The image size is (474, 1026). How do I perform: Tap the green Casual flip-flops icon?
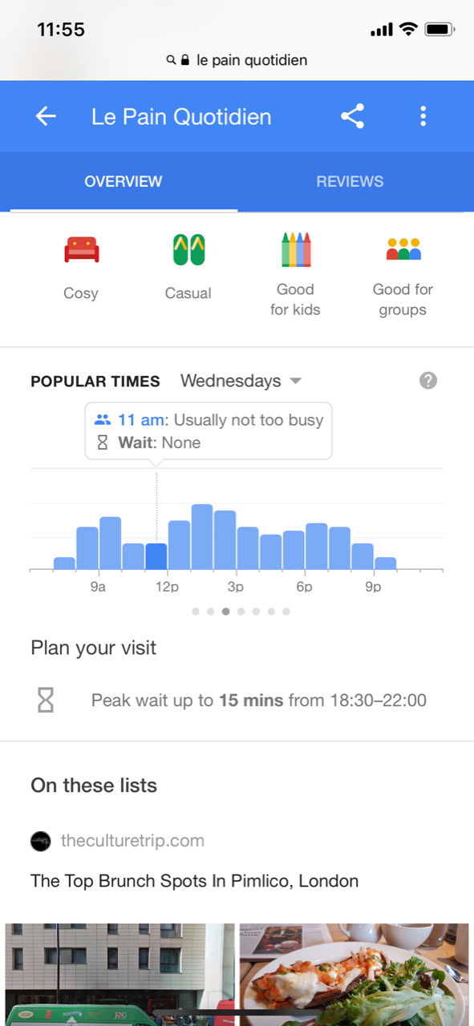188,249
